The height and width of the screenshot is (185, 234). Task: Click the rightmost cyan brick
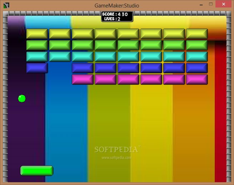click(x=197, y=57)
